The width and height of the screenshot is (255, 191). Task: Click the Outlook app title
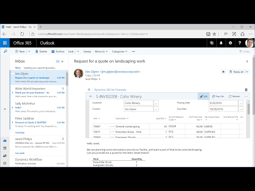tap(47, 43)
